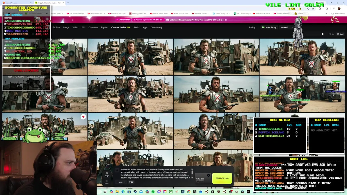Open Microsoft Edge from the taskbar
The width and height of the screenshot is (347, 195).
tap(123, 192)
